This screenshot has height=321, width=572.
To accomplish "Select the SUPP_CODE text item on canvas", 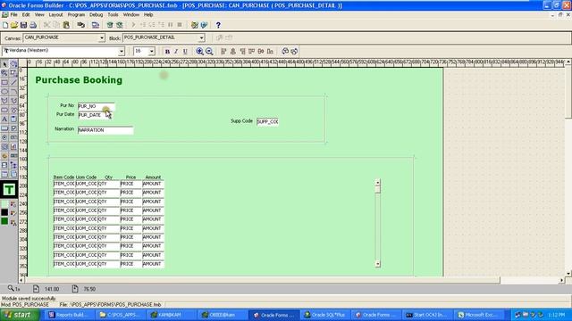I will pyautogui.click(x=268, y=121).
